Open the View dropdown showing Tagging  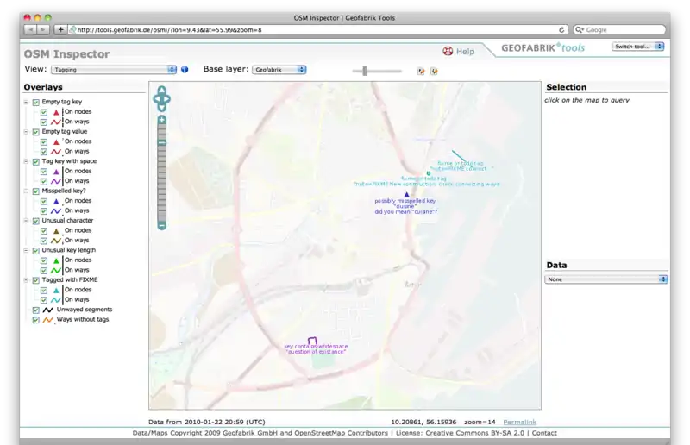coord(114,69)
